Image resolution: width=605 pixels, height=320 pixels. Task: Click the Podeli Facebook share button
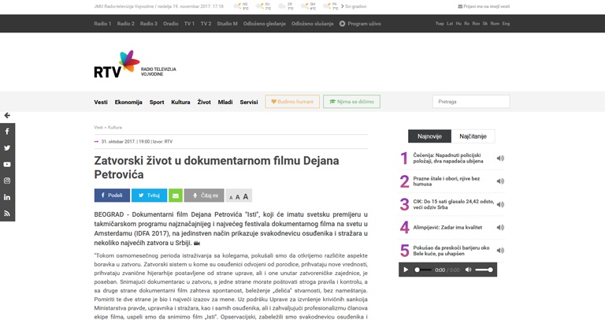click(x=112, y=195)
